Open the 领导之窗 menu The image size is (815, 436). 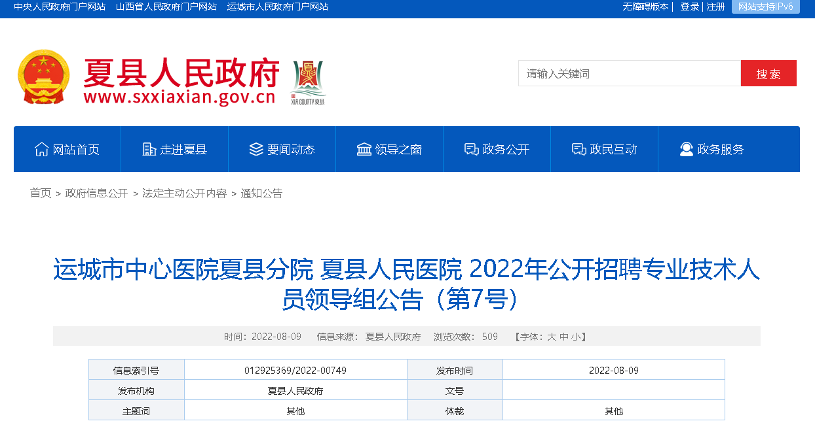[x=390, y=149]
